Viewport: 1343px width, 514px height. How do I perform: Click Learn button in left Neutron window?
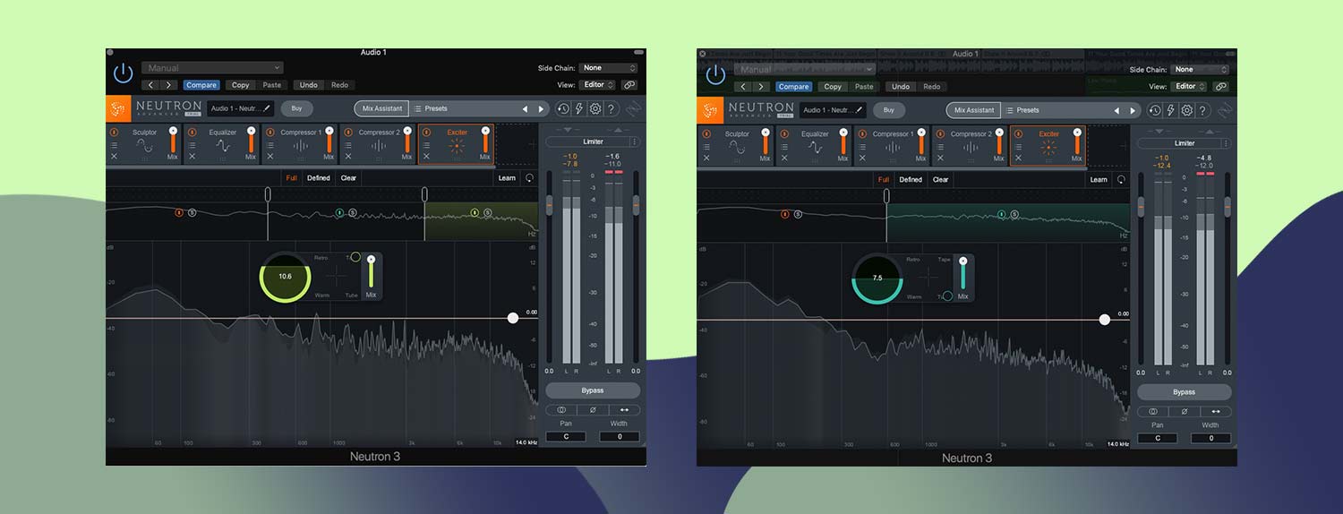(x=507, y=178)
